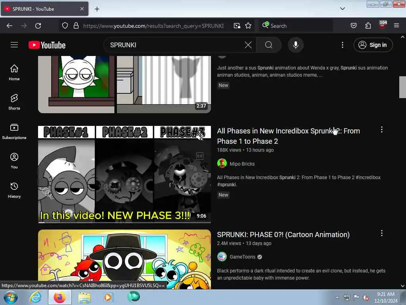This screenshot has height=305, width=406.
Task: Visit the Mipo Bricks channel
Action: 242,164
